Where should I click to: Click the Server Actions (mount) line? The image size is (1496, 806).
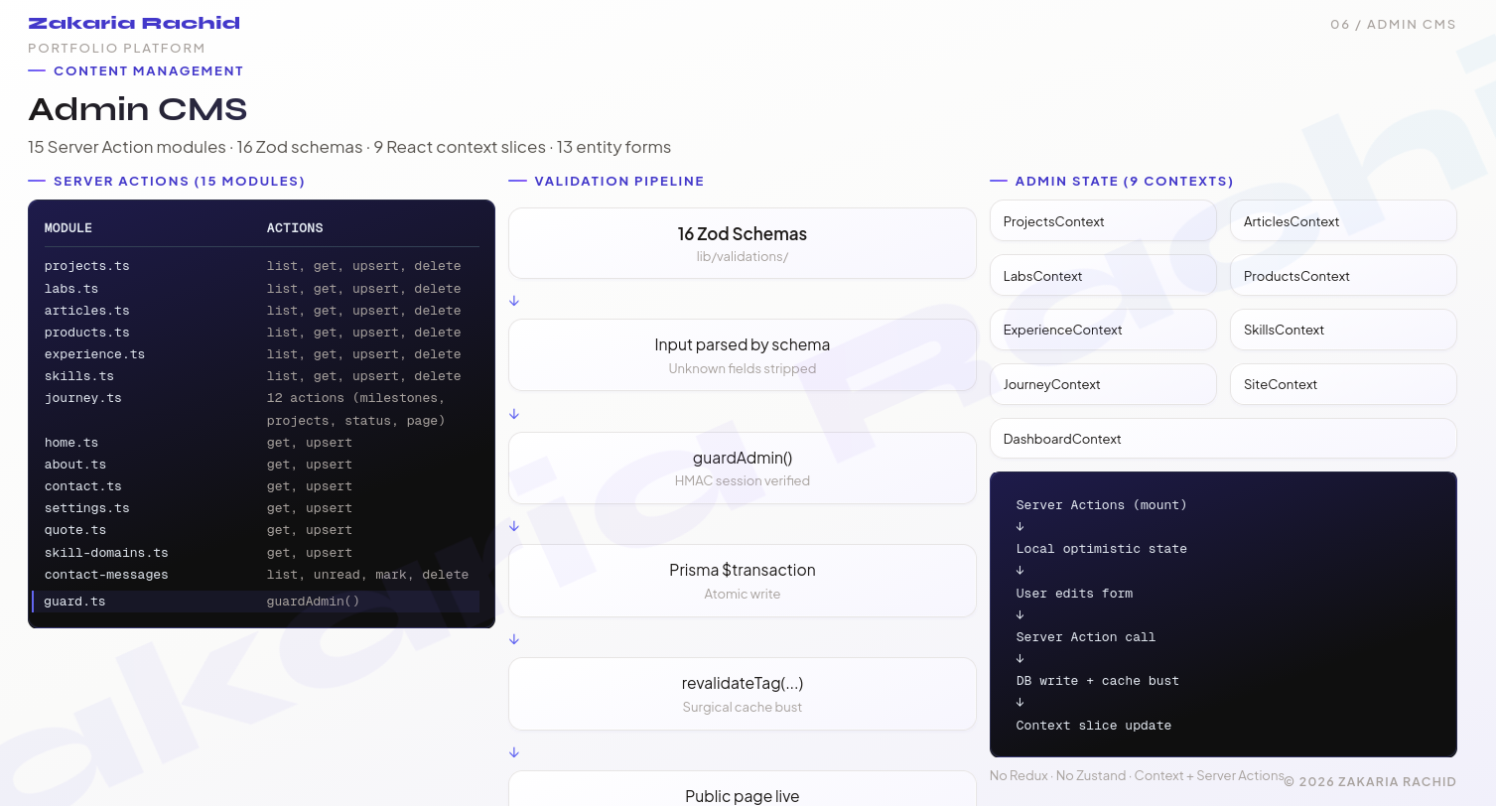(x=1101, y=505)
